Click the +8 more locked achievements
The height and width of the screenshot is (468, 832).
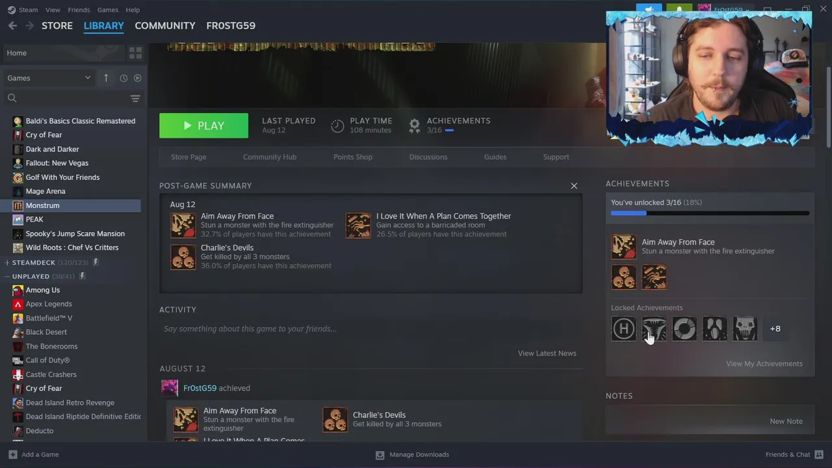pos(775,329)
